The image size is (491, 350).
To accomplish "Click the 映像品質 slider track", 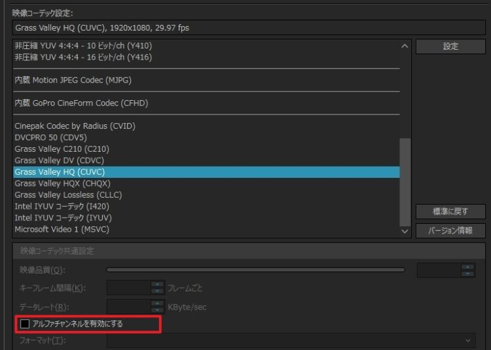I will [255, 270].
